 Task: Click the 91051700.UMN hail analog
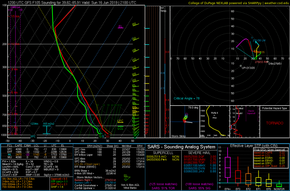(x=194, y=160)
